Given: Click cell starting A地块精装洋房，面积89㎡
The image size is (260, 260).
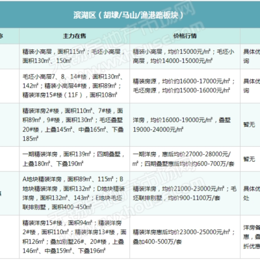Looking at the screenshot, I should click(x=74, y=193).
